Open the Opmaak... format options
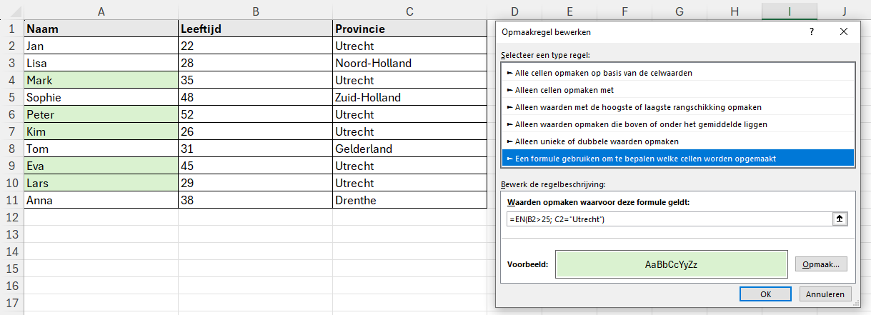 click(x=822, y=264)
